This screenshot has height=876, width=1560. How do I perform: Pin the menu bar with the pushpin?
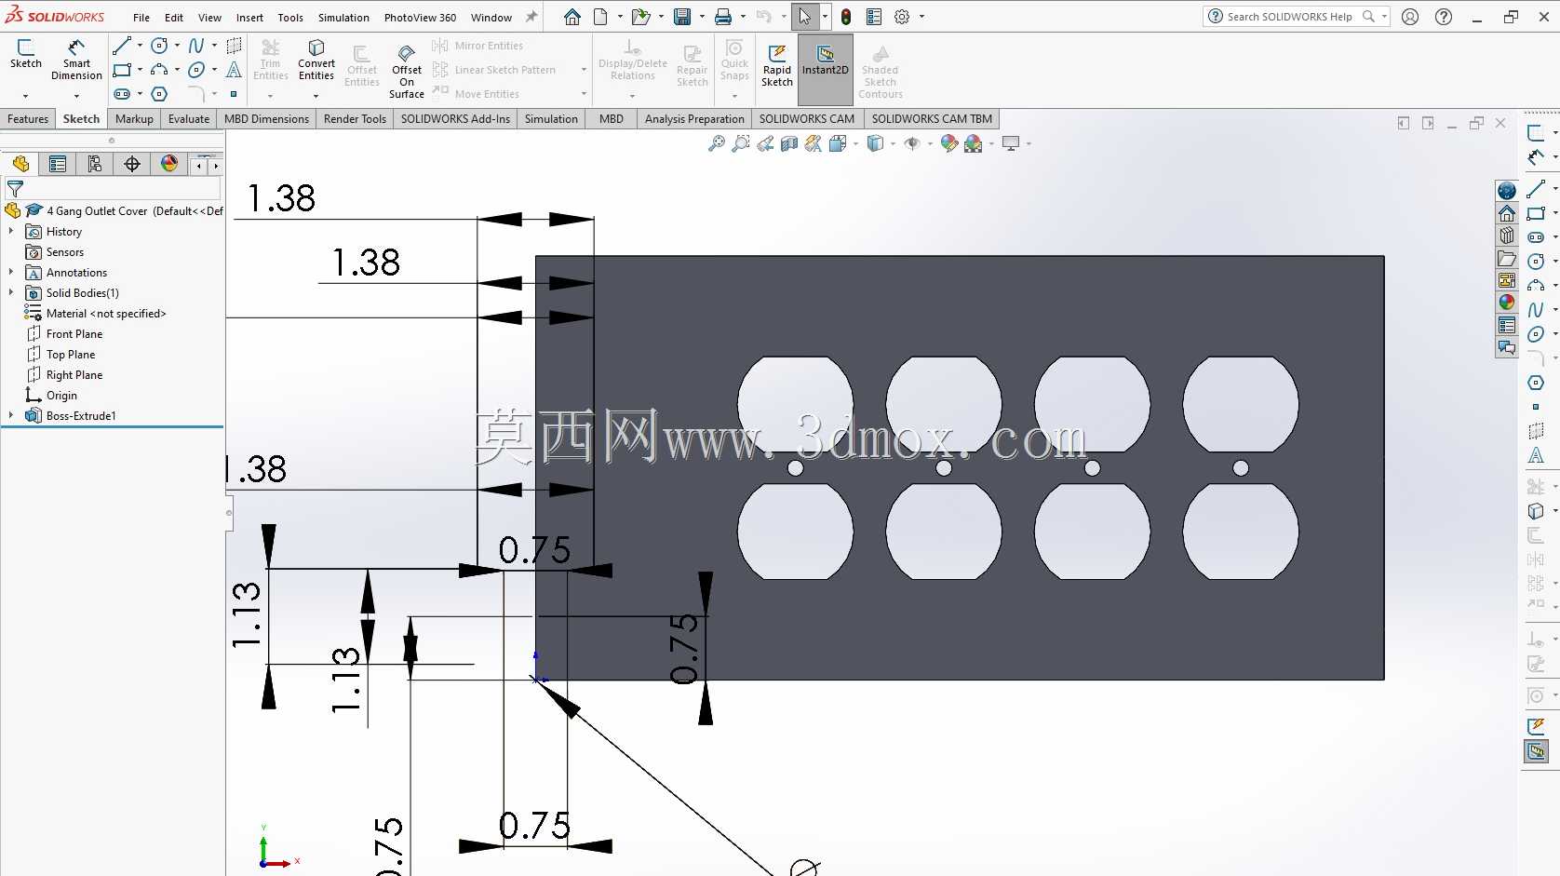531,17
